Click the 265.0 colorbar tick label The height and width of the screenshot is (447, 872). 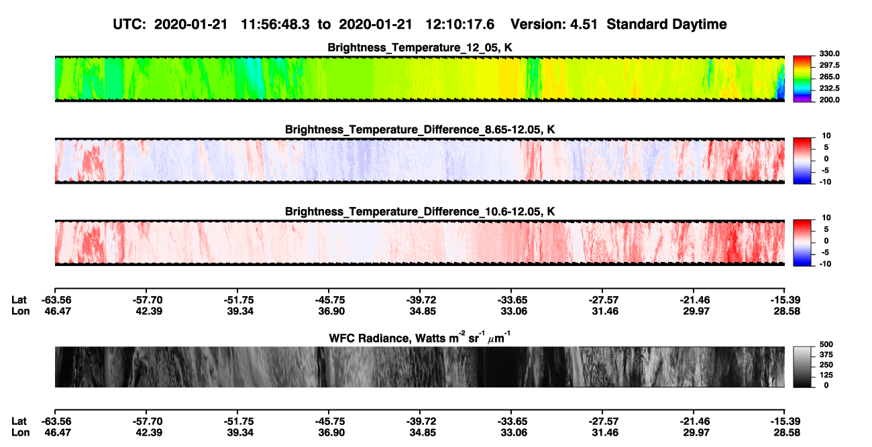click(830, 77)
